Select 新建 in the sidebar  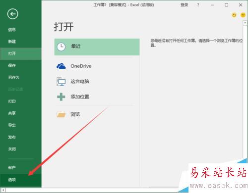click(x=12, y=42)
